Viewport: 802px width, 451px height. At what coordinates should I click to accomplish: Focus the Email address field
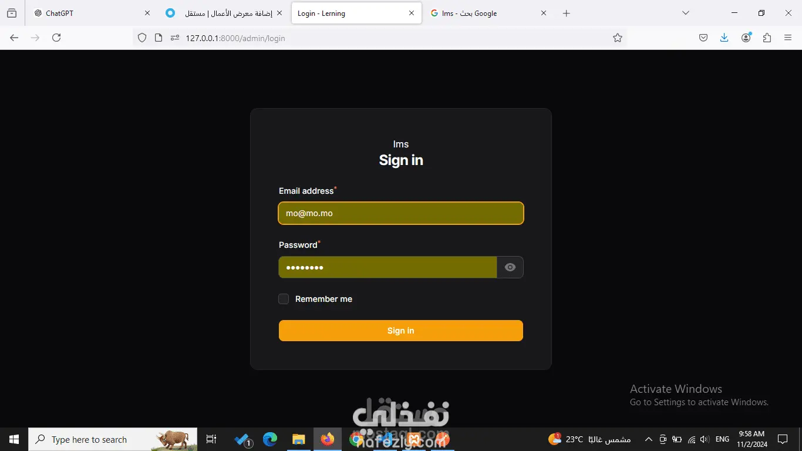[x=401, y=213]
